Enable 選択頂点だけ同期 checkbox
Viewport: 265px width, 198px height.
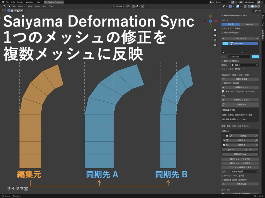click(223, 83)
